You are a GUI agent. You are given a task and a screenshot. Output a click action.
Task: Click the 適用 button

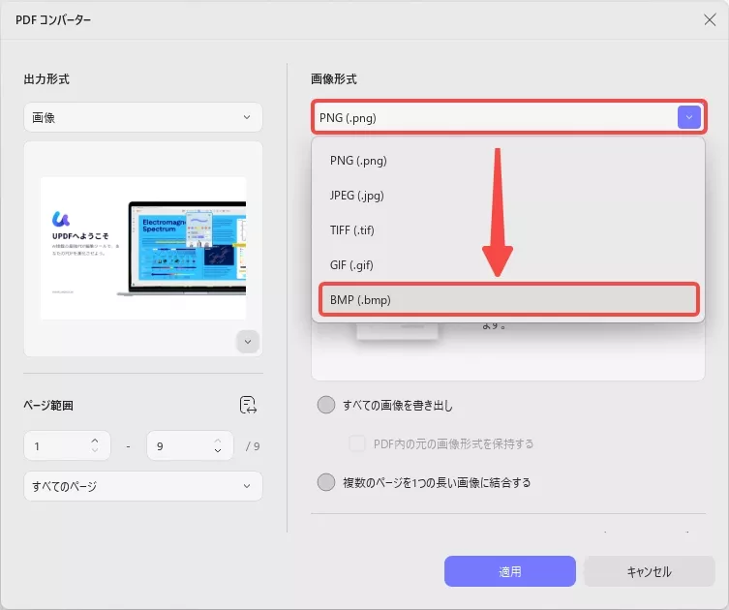click(x=510, y=571)
